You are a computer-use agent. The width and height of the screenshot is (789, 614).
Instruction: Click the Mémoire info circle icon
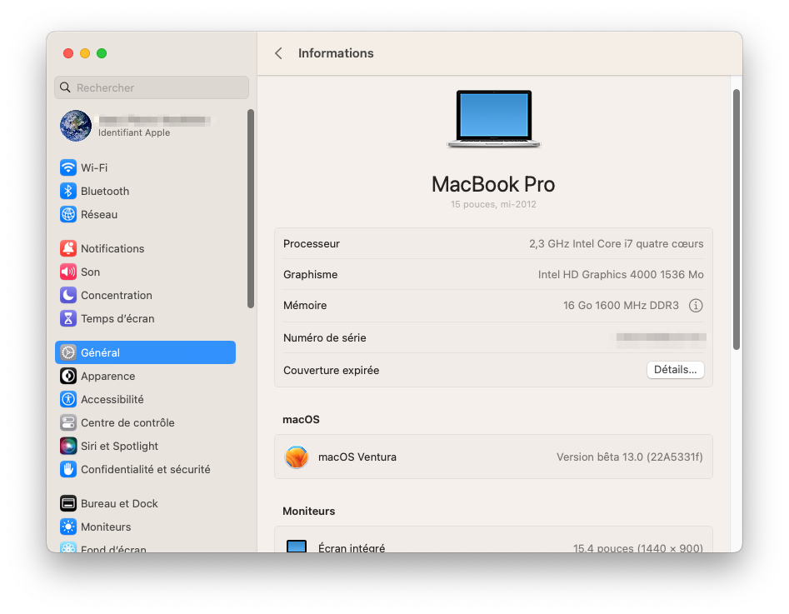pyautogui.click(x=696, y=306)
